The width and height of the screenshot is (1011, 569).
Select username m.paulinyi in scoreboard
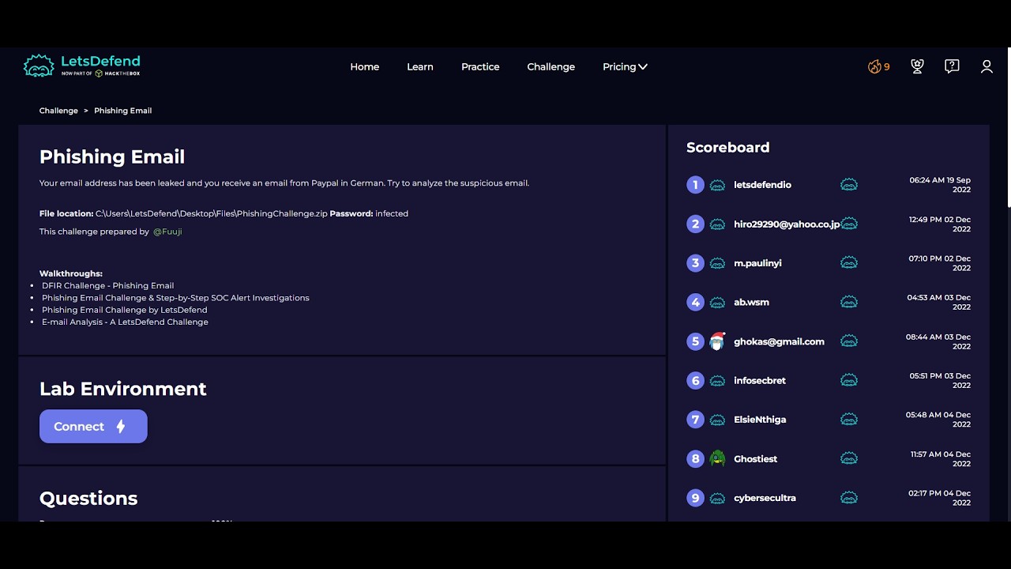(x=757, y=263)
